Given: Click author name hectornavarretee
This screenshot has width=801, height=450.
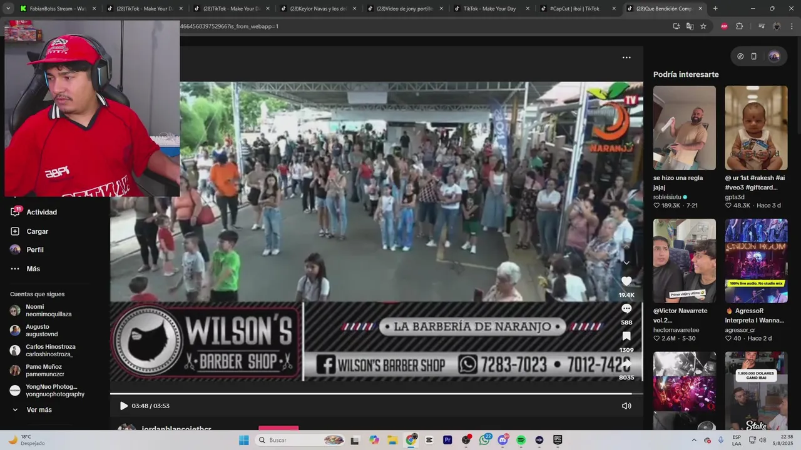Looking at the screenshot, I should 676,330.
